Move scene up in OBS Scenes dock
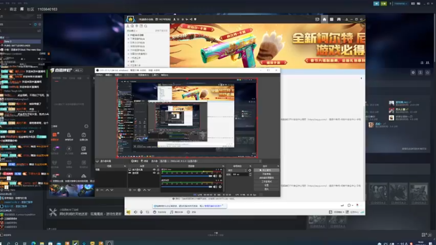Screen dimensions: 436x245 coord(107,190)
